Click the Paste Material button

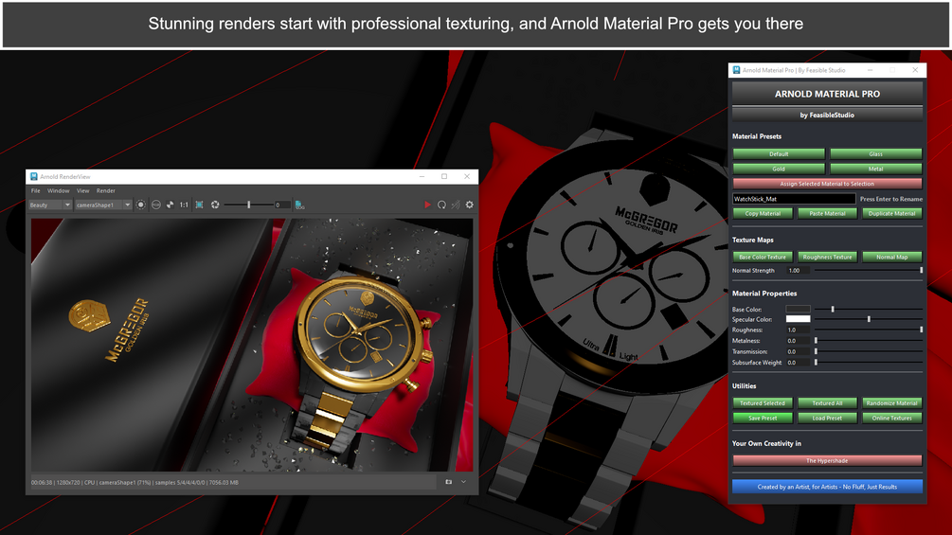click(827, 213)
